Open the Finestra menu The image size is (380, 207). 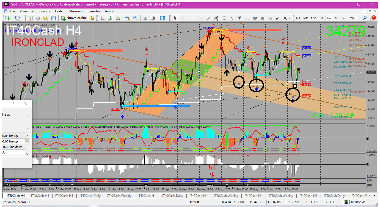94,11
